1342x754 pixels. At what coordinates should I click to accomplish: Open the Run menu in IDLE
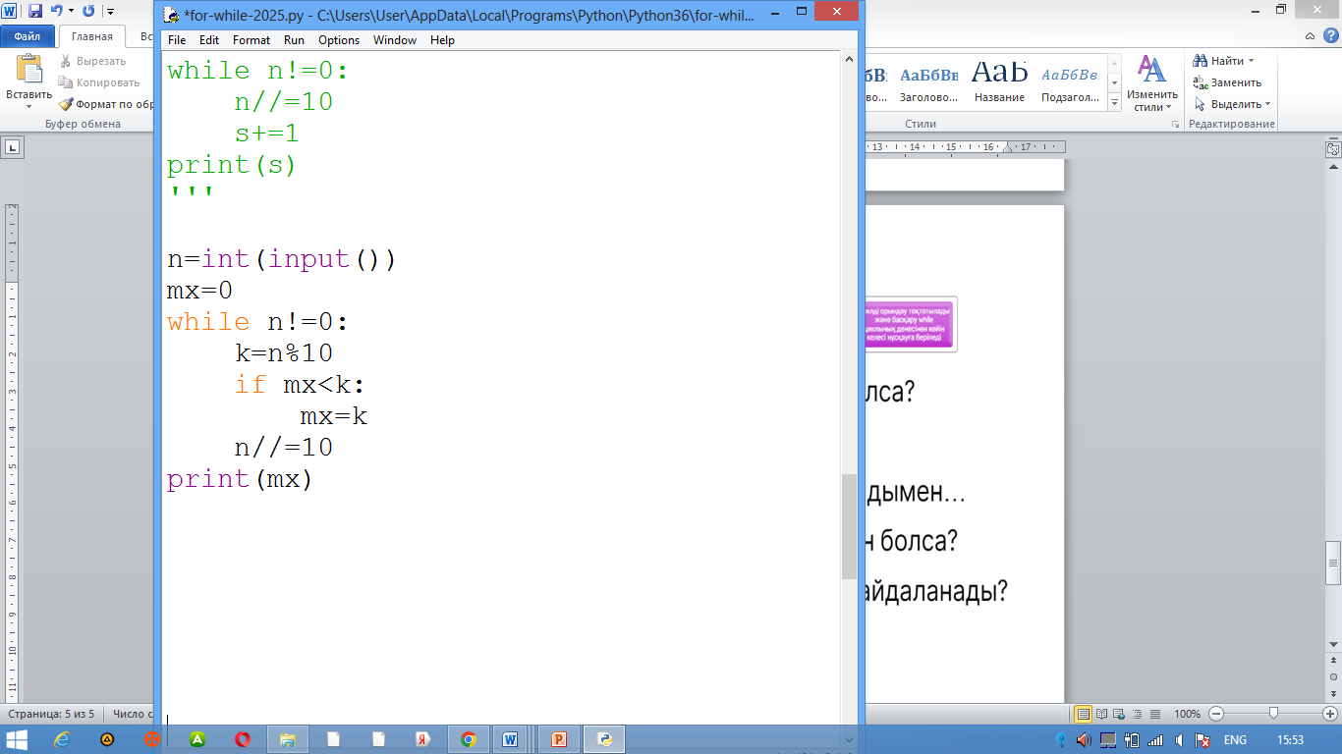pyautogui.click(x=294, y=40)
